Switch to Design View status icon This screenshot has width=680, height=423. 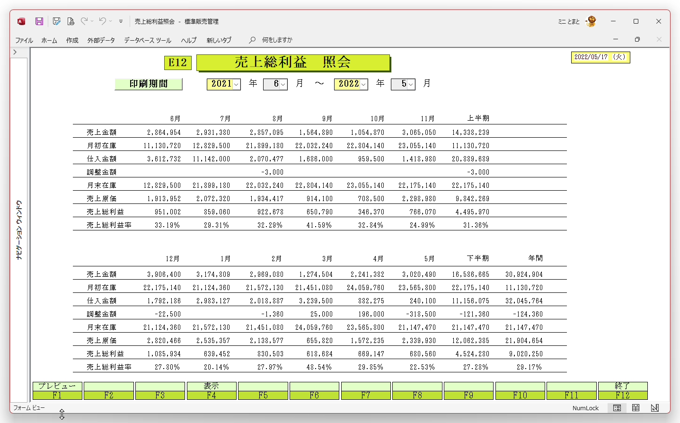point(655,408)
